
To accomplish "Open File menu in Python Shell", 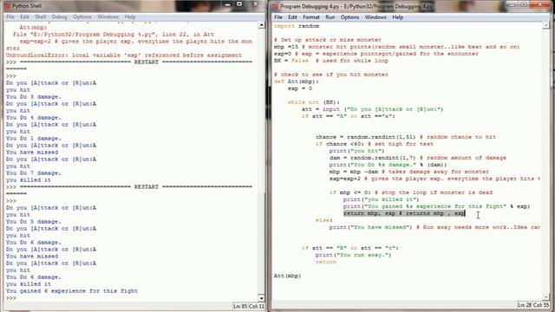I will click(x=10, y=17).
